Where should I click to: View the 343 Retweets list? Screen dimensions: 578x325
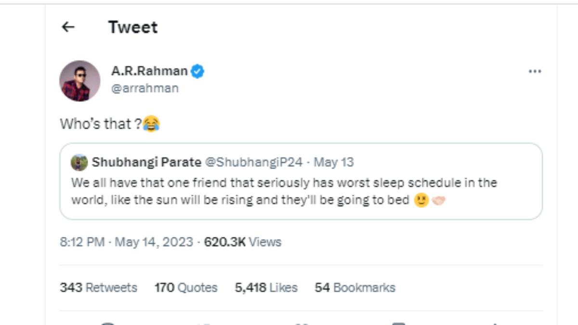[x=98, y=287]
